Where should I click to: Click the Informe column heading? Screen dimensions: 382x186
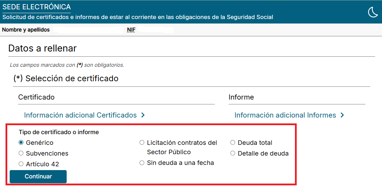pos(241,97)
